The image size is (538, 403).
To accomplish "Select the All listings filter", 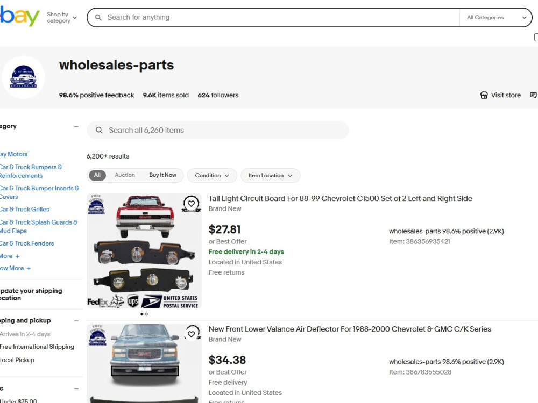I will [x=97, y=175].
